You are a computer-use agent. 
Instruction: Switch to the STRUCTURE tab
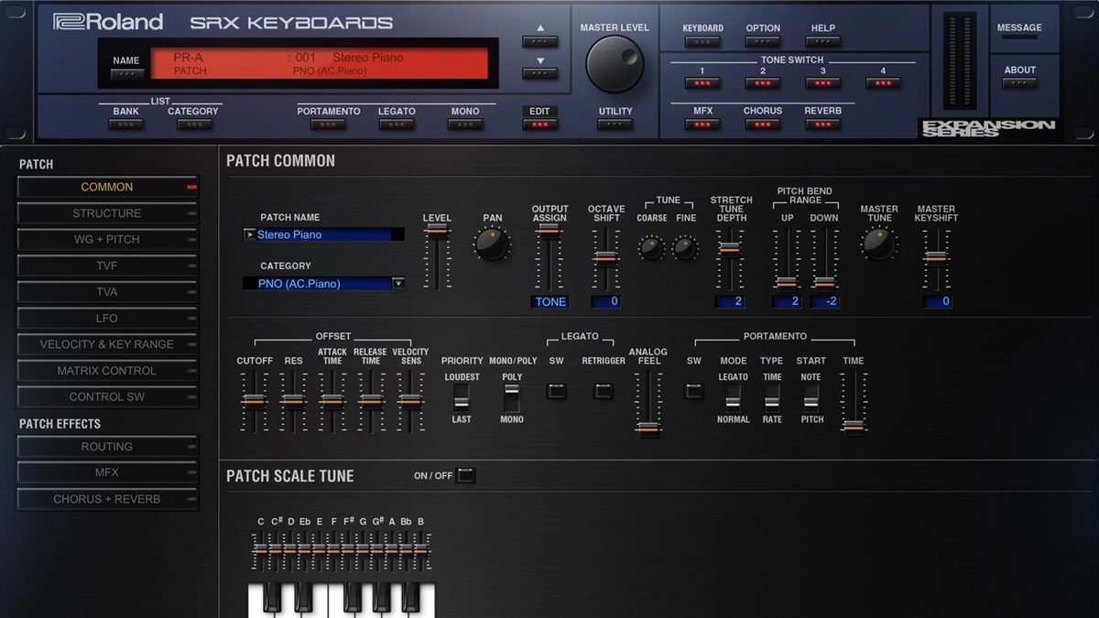(x=107, y=213)
